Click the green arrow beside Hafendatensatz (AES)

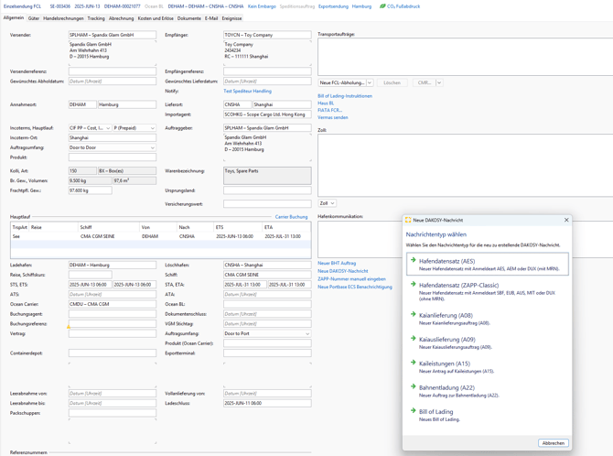[x=413, y=260]
